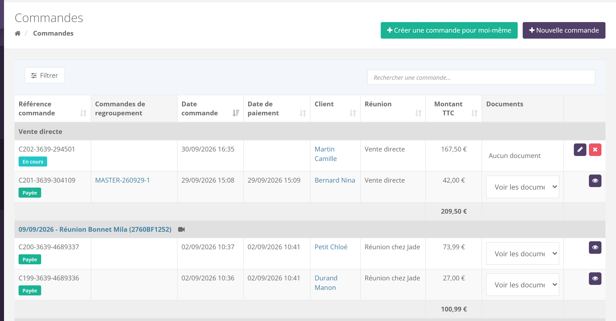Click Payée badge under C199-3639-4689336

coord(30,291)
